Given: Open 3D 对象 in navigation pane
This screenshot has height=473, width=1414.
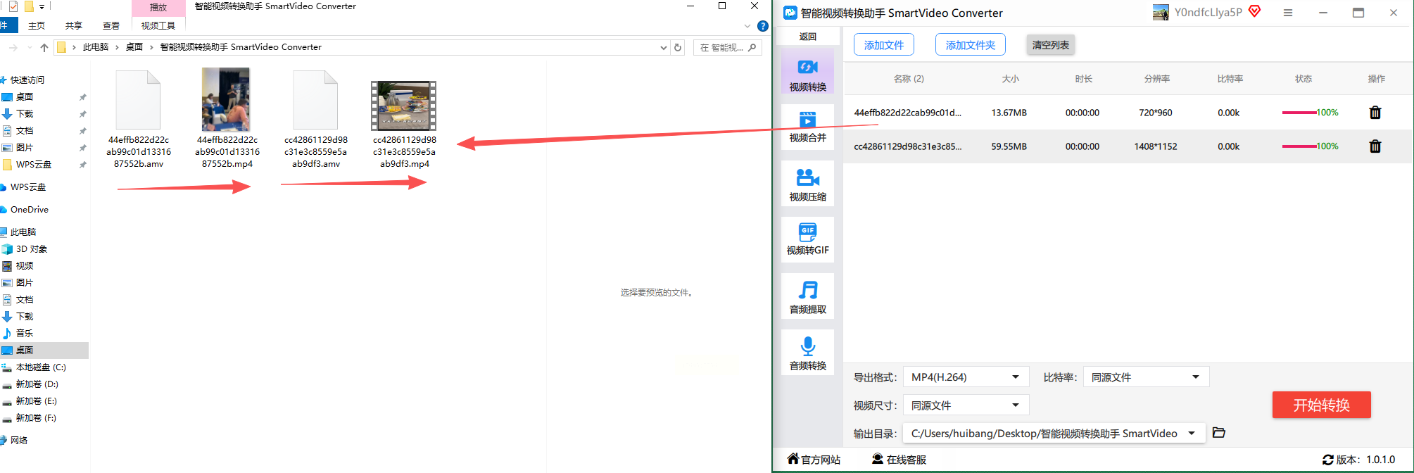Looking at the screenshot, I should pos(32,249).
